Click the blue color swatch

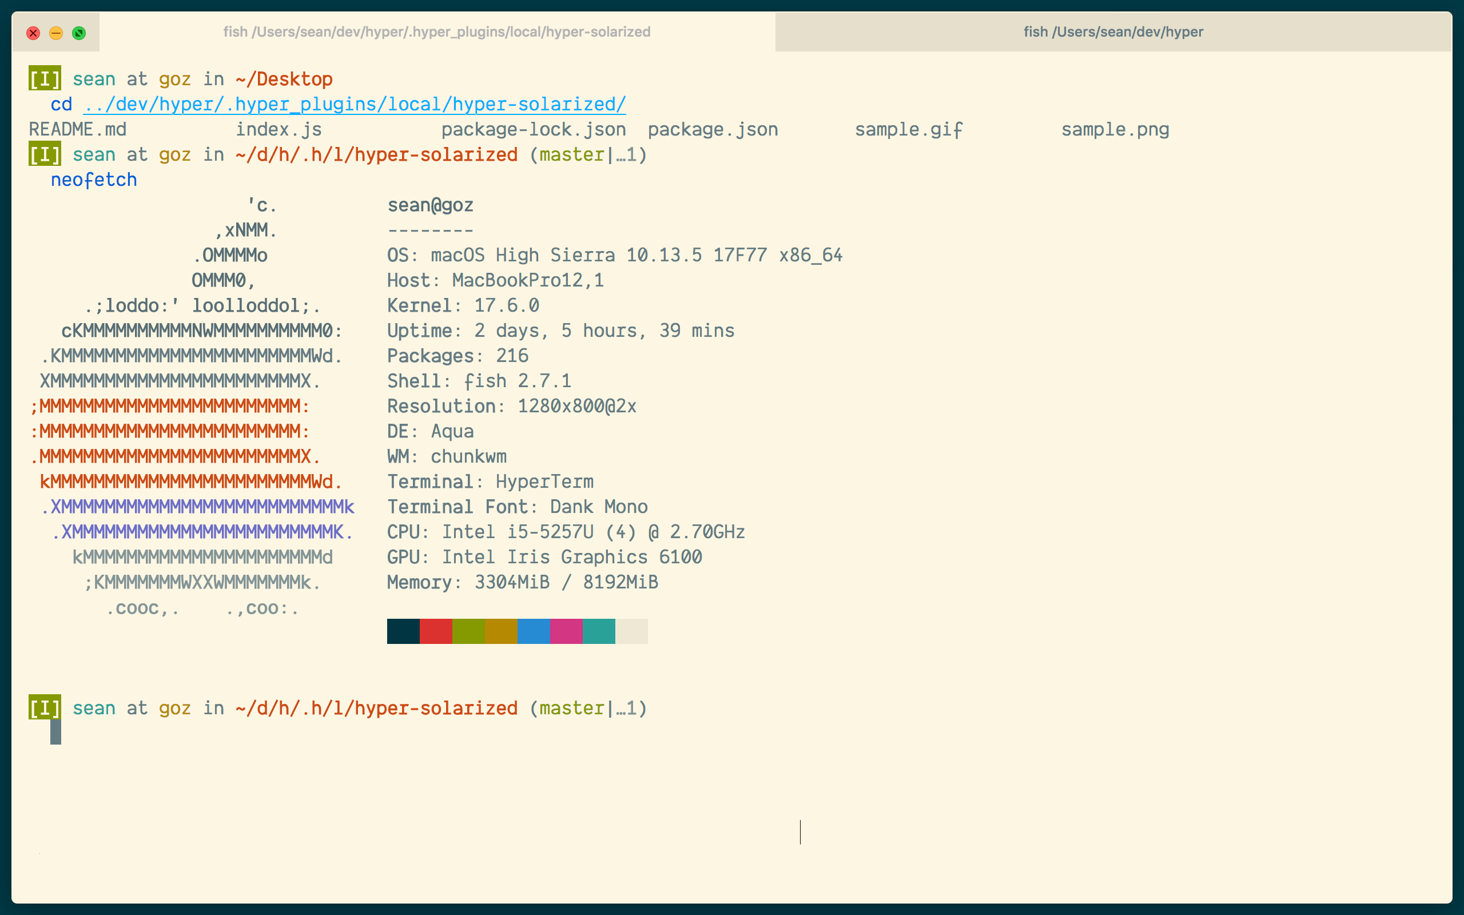coord(534,631)
